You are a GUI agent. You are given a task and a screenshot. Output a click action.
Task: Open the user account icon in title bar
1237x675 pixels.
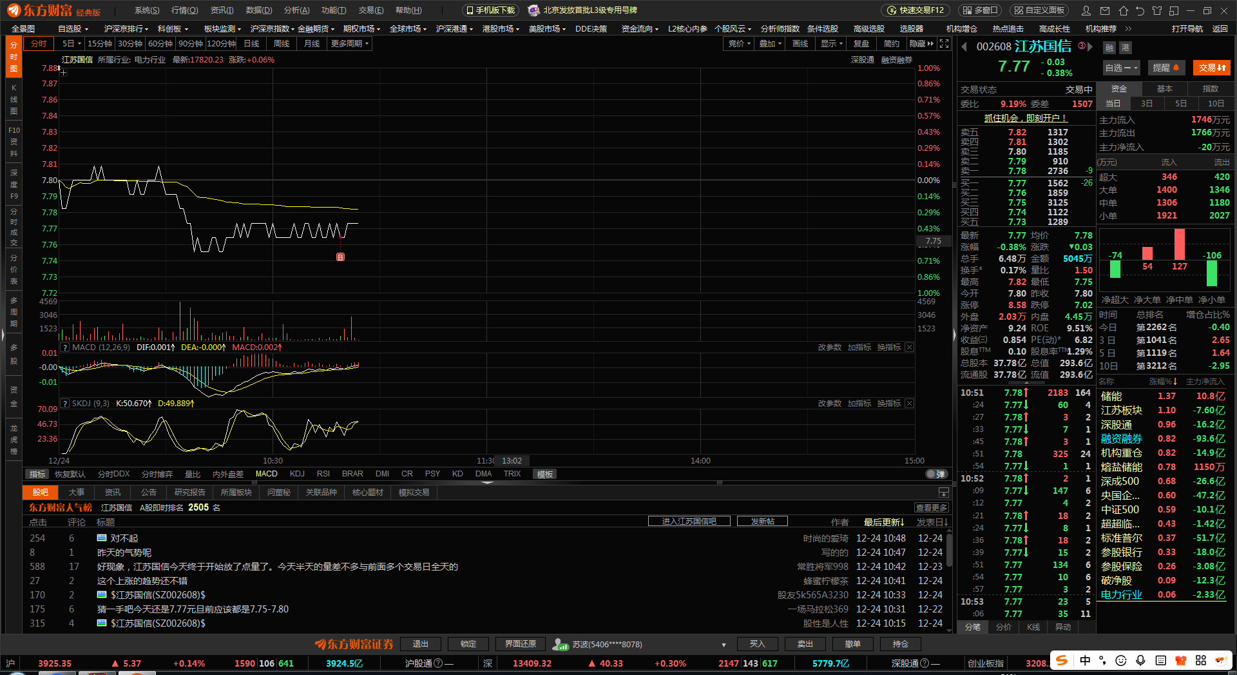coord(1086,10)
